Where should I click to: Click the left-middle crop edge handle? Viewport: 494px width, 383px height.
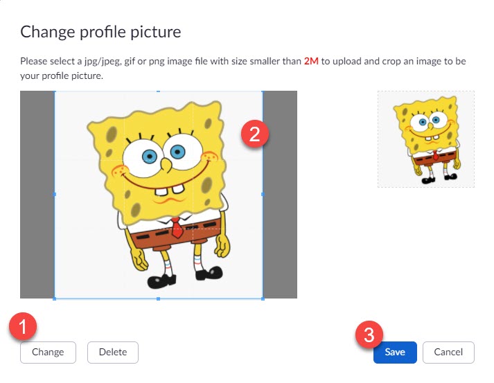coord(55,195)
